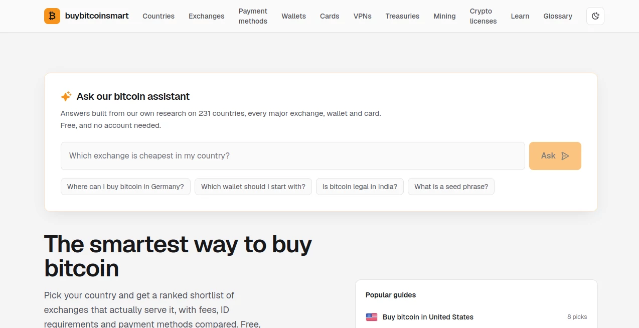The image size is (639, 328).
Task: Navigate to the VPNs page
Action: pos(363,16)
